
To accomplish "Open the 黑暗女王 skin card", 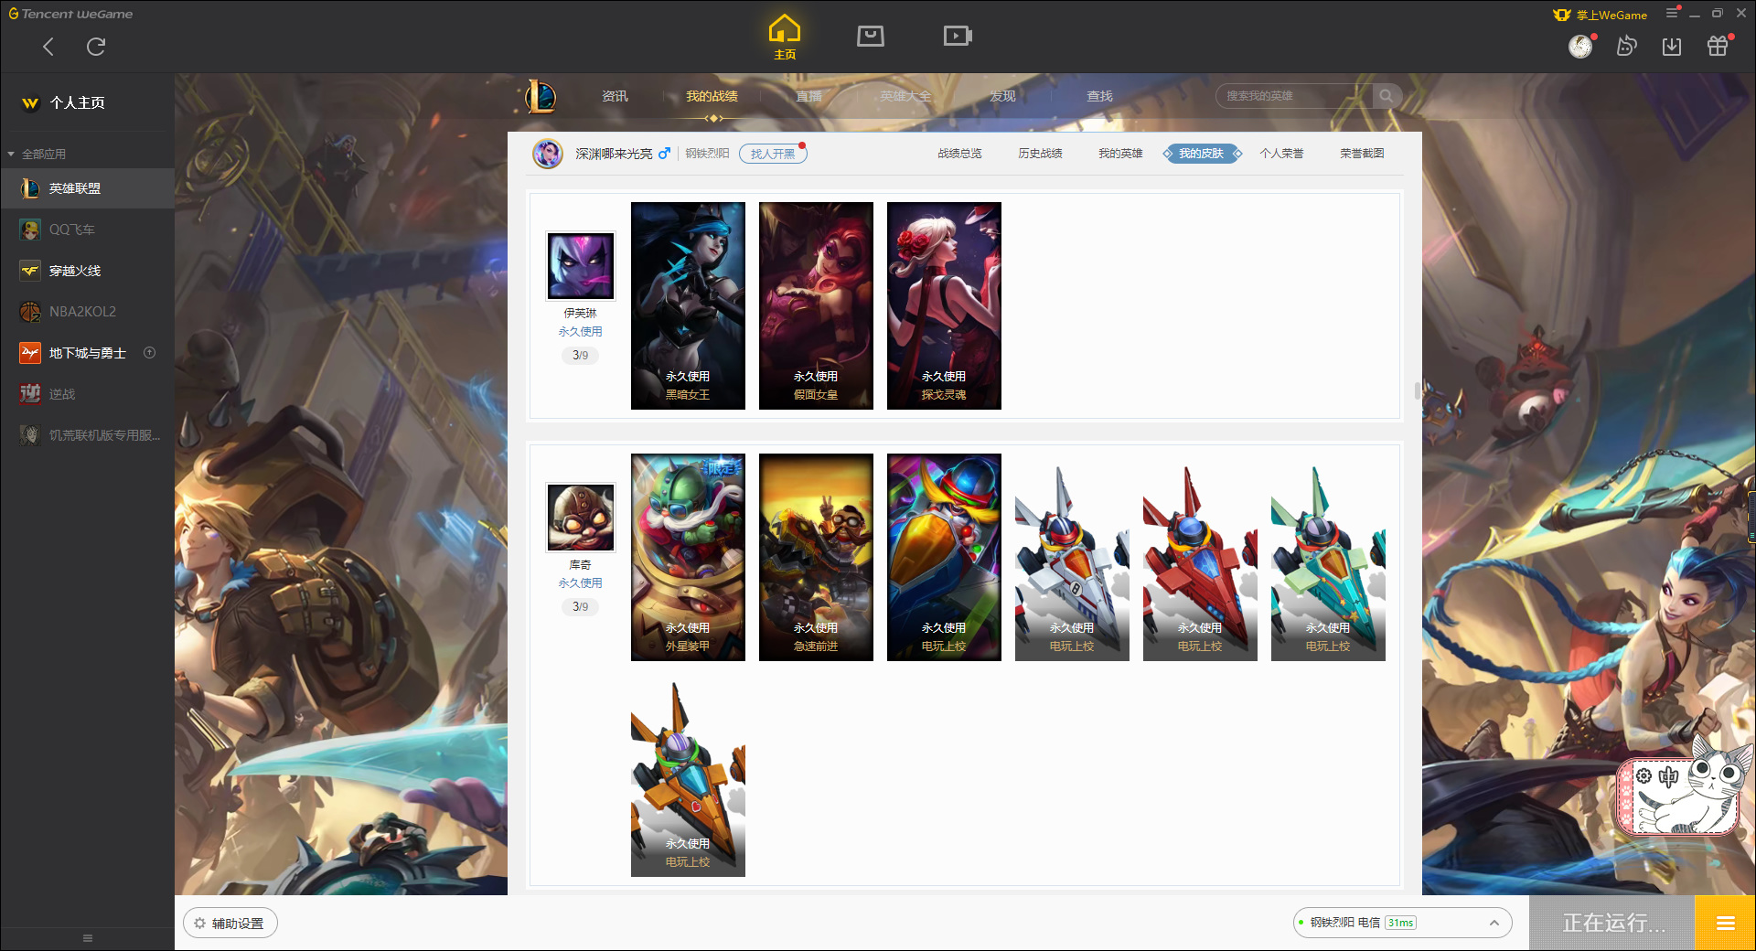I will click(x=688, y=305).
